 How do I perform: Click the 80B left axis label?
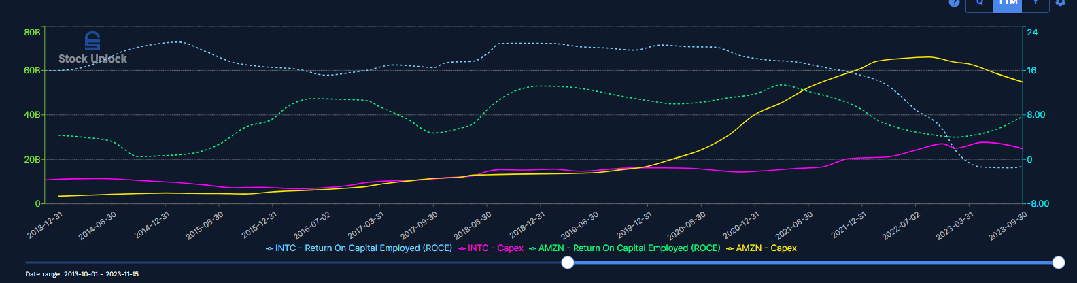point(32,32)
